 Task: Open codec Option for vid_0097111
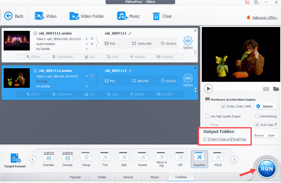[x=188, y=43]
